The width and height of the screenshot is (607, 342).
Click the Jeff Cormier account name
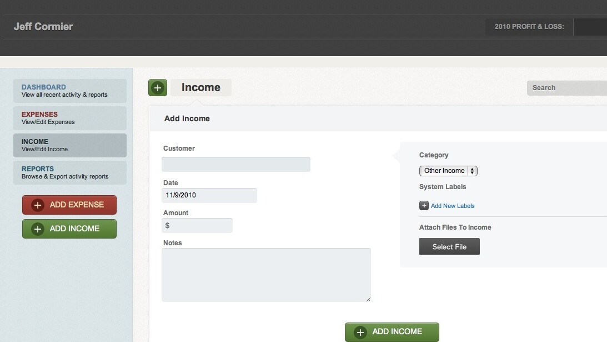coord(43,27)
